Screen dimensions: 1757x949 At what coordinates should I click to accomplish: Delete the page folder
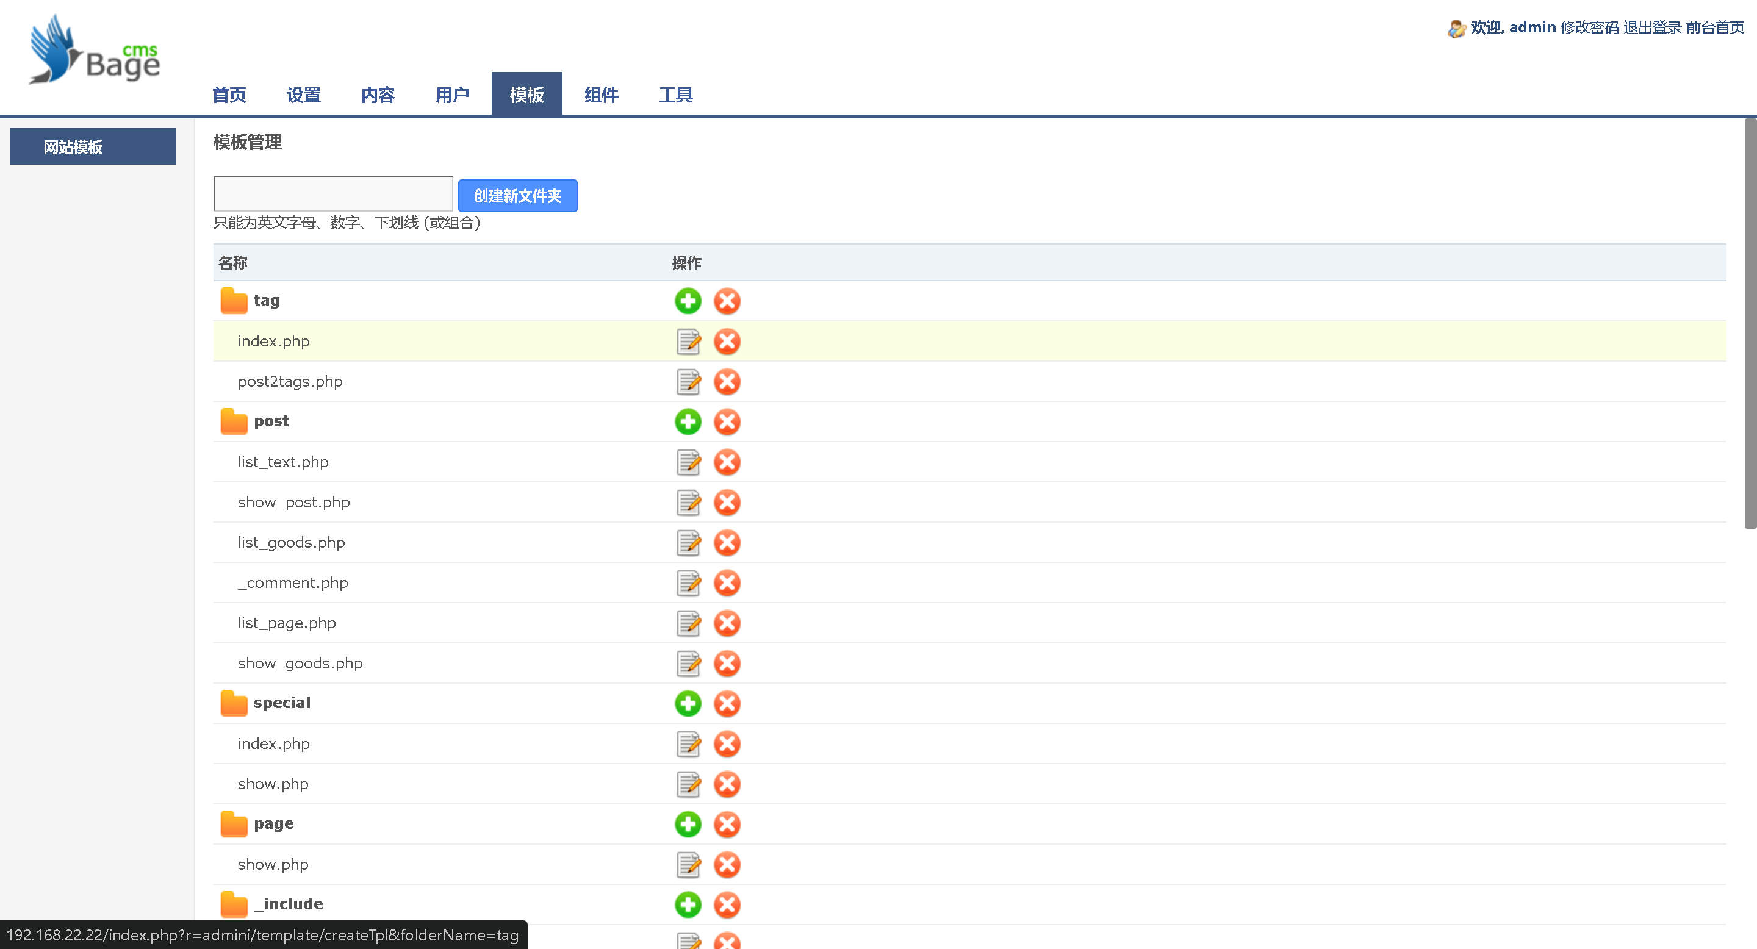[727, 824]
